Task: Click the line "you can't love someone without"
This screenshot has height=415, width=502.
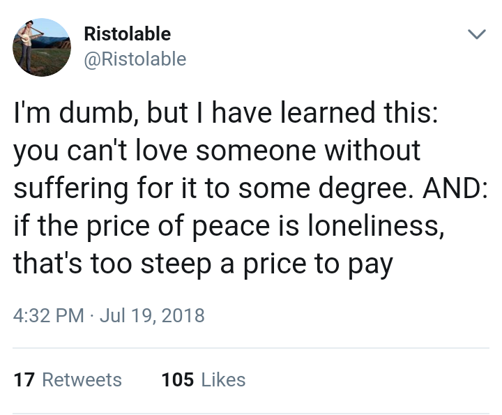Action: [217, 151]
